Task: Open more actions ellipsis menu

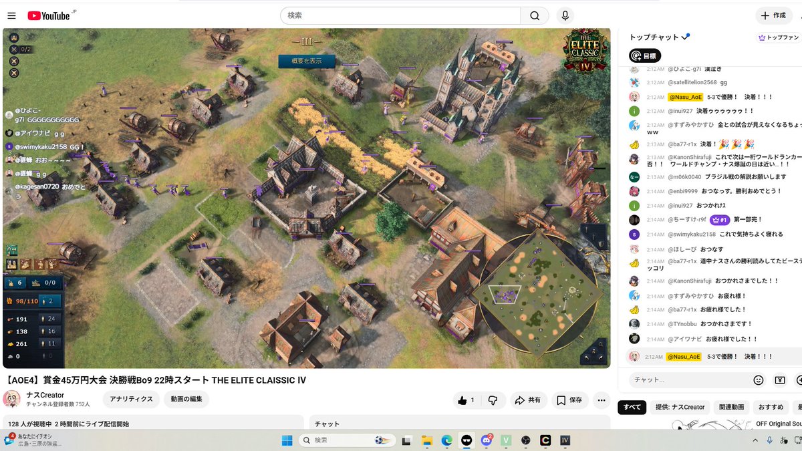Action: (x=601, y=400)
